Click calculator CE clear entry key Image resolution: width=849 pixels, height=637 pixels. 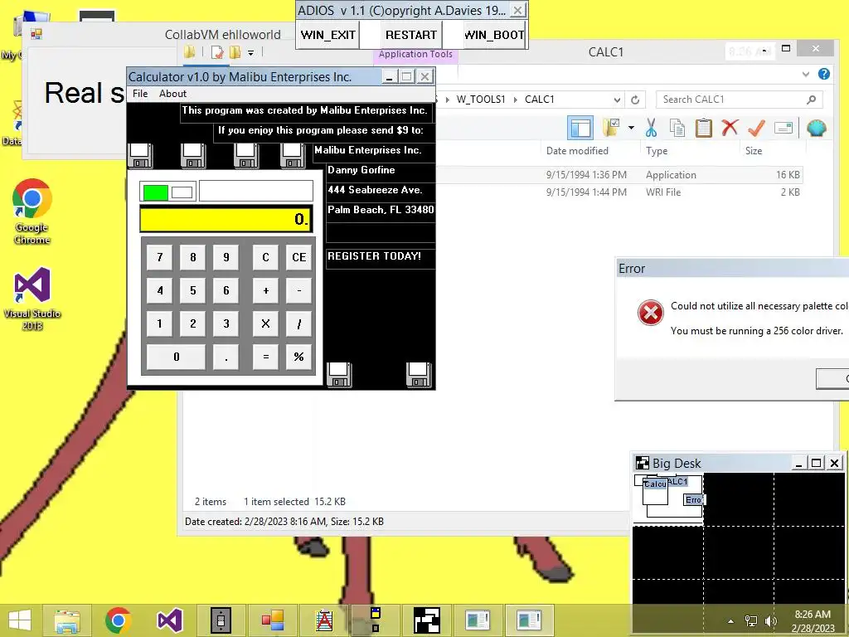298,257
